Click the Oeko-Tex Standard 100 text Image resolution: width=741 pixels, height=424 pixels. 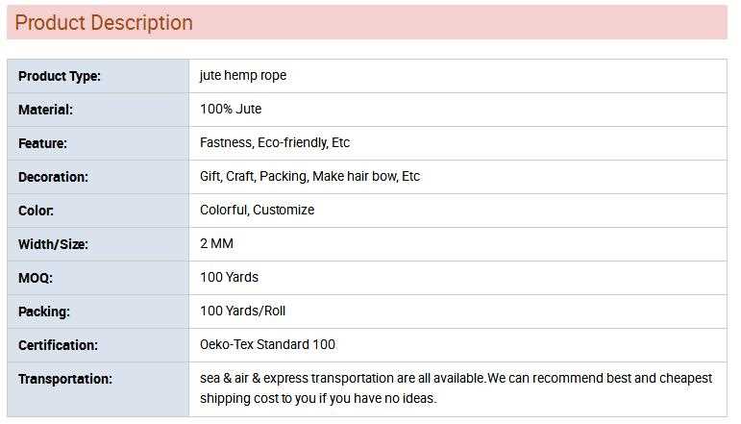(267, 345)
